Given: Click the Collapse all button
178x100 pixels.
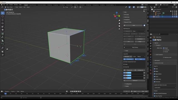Looking at the screenshot, I should coord(140,70).
